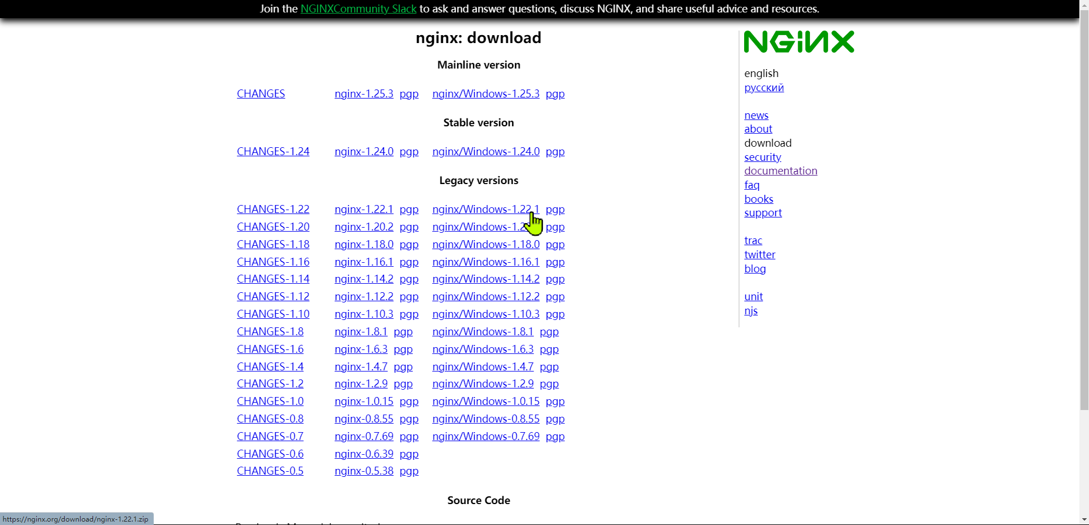Open the NGINXCommunity Slack link
The image size is (1089, 525).
click(358, 9)
